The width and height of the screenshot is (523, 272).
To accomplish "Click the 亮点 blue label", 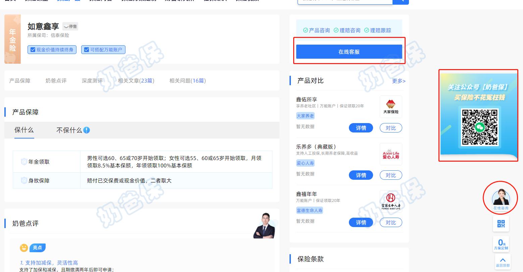I will click(38, 248).
